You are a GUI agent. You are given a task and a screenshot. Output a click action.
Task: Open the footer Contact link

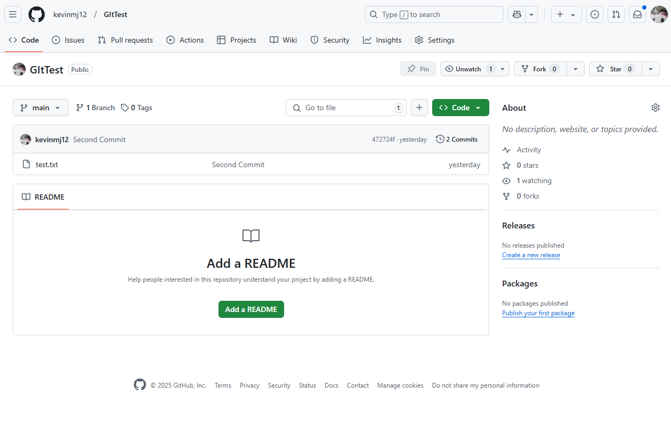[x=358, y=385]
